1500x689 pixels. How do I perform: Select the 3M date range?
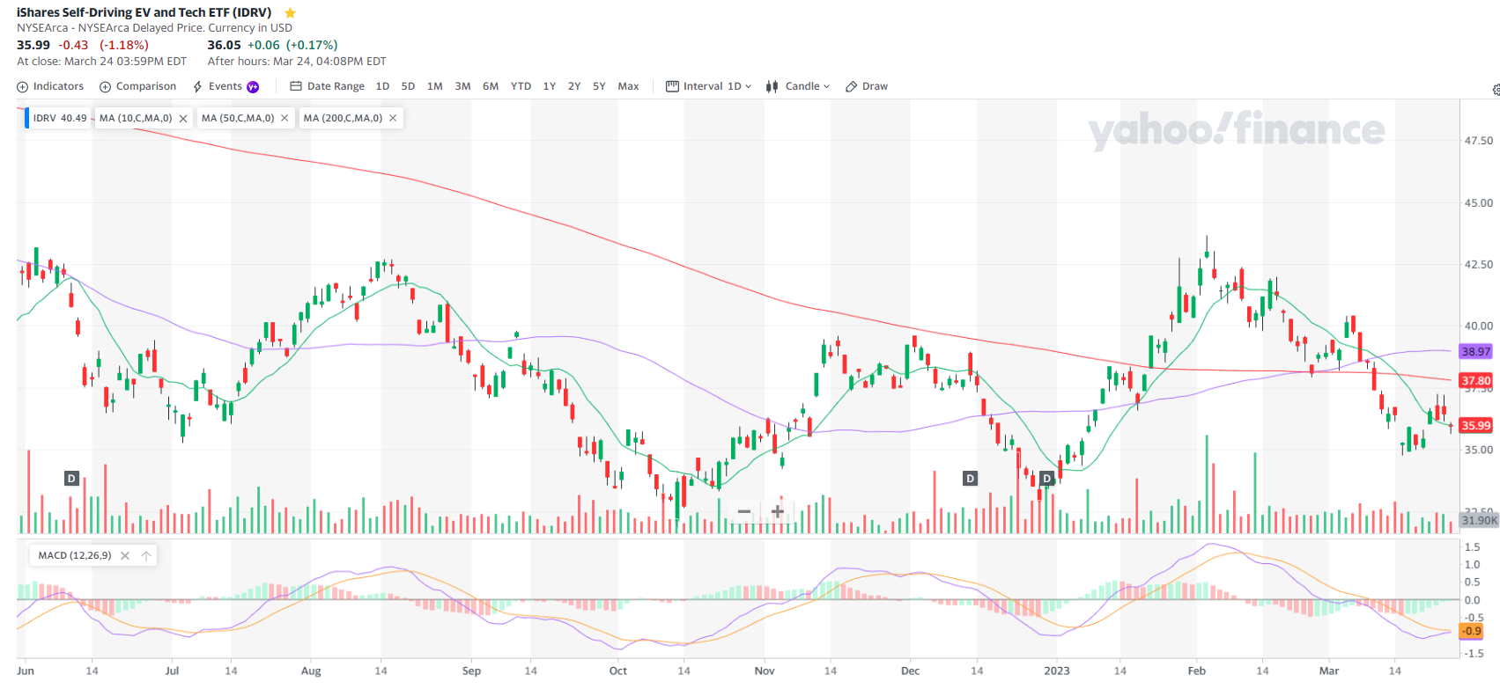462,86
